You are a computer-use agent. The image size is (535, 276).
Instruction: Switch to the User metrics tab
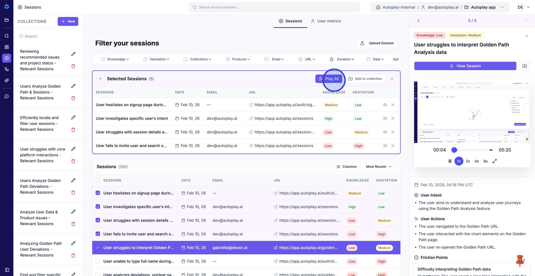326,21
